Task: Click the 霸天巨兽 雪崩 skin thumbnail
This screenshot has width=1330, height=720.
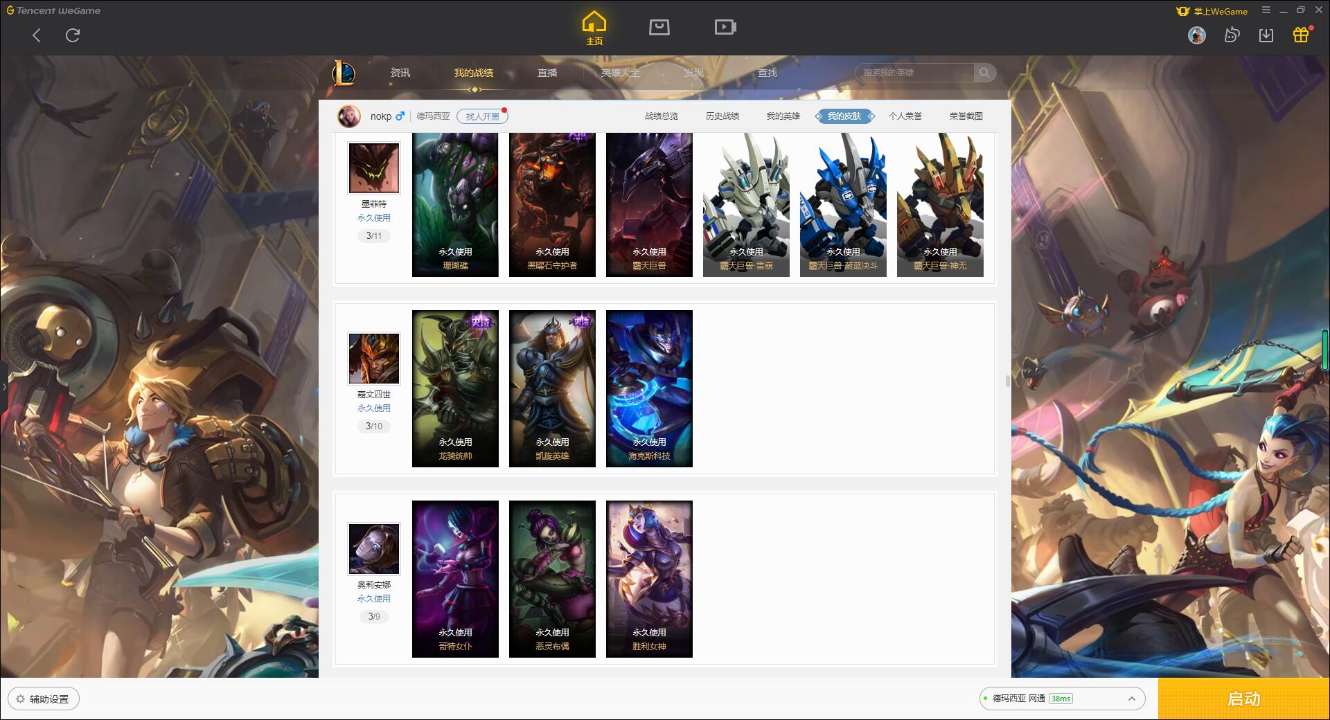Action: pyautogui.click(x=746, y=205)
